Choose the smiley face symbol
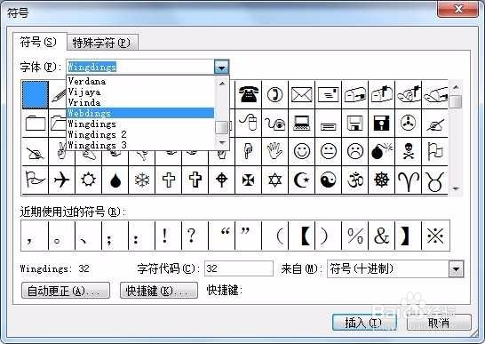This screenshot has height=344, width=485. coord(302,151)
